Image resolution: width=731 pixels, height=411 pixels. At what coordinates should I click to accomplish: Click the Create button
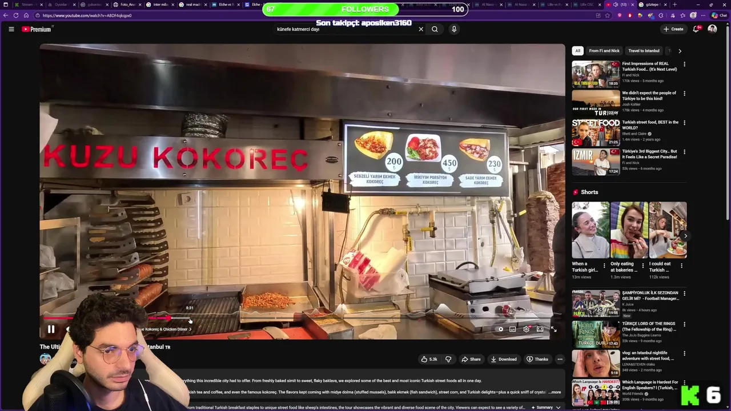click(x=673, y=29)
